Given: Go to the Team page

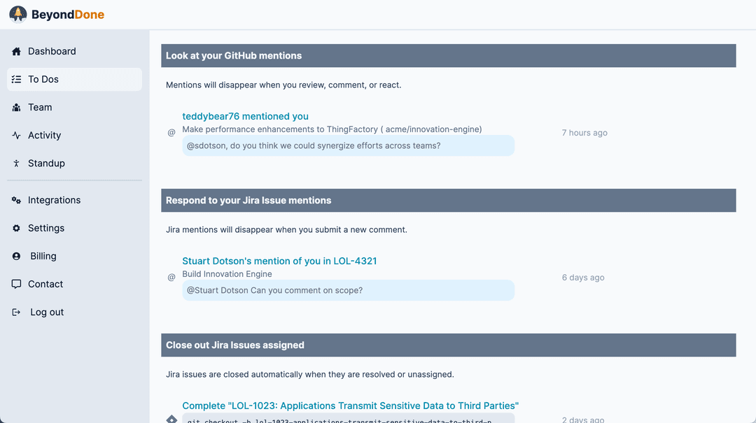Looking at the screenshot, I should [40, 108].
